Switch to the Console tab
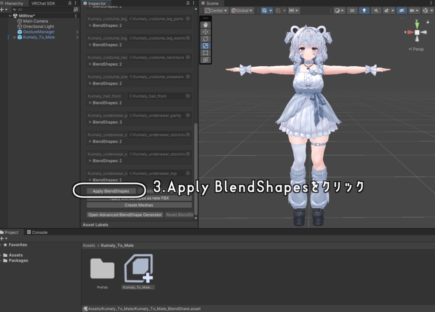435x312 pixels. [x=37, y=233]
